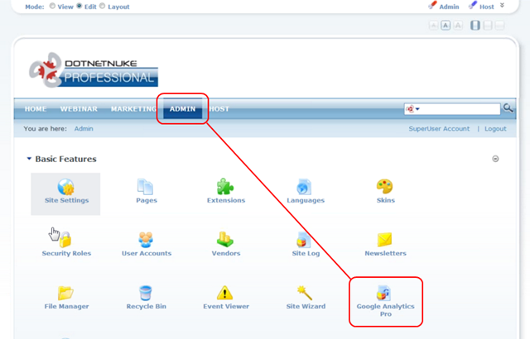Image resolution: width=530 pixels, height=339 pixels.
Task: Click User Accounts label link
Action: [147, 253]
